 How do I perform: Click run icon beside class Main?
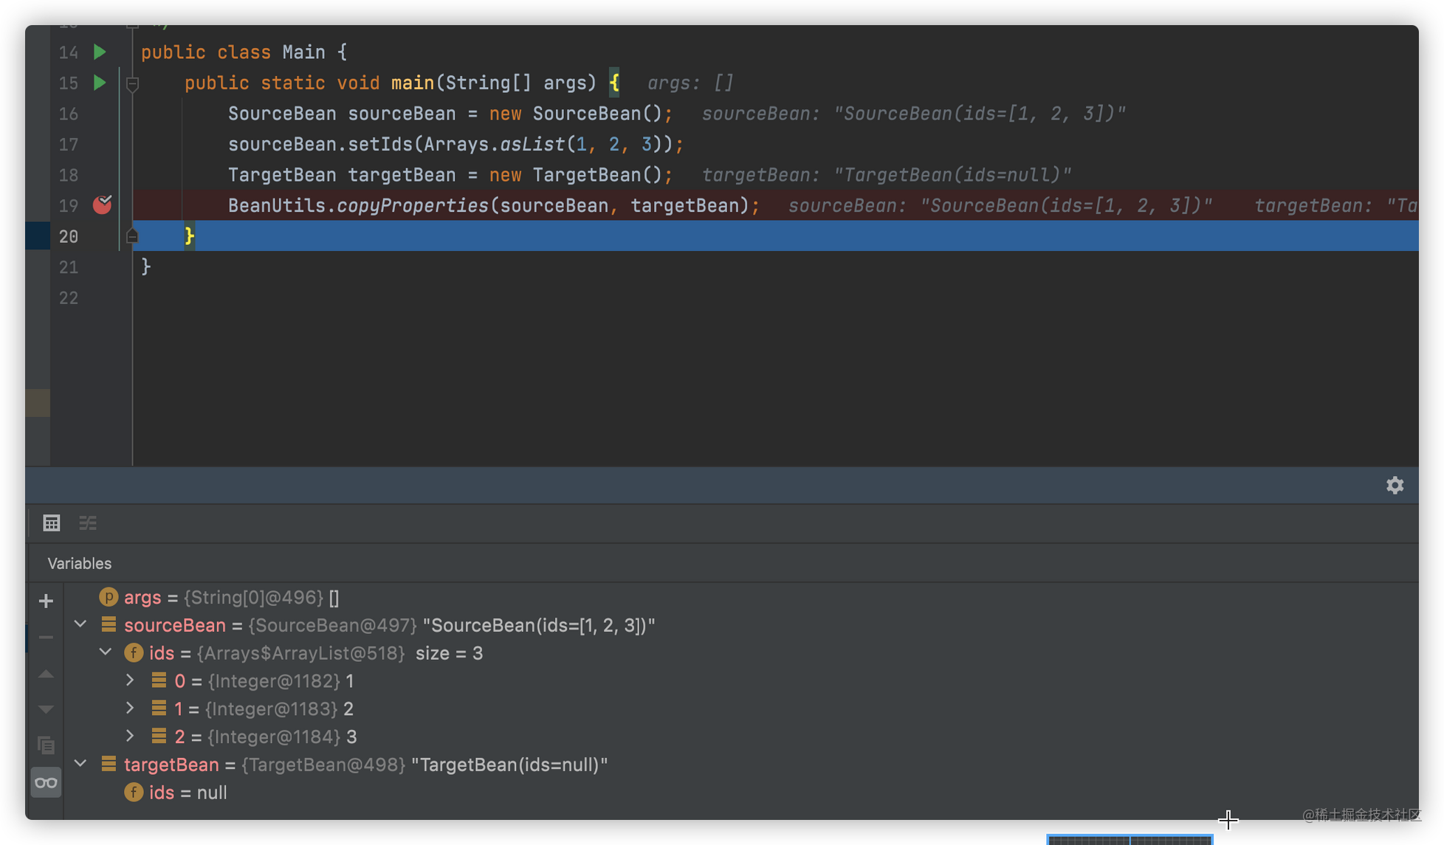point(100,52)
